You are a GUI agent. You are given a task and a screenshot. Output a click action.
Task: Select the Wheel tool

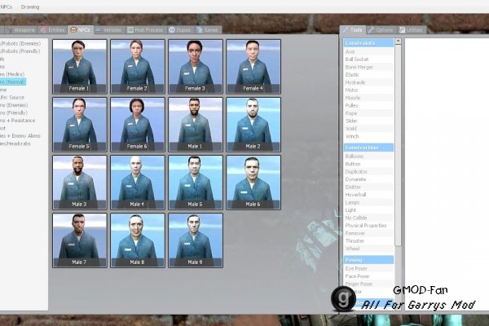click(x=368, y=249)
